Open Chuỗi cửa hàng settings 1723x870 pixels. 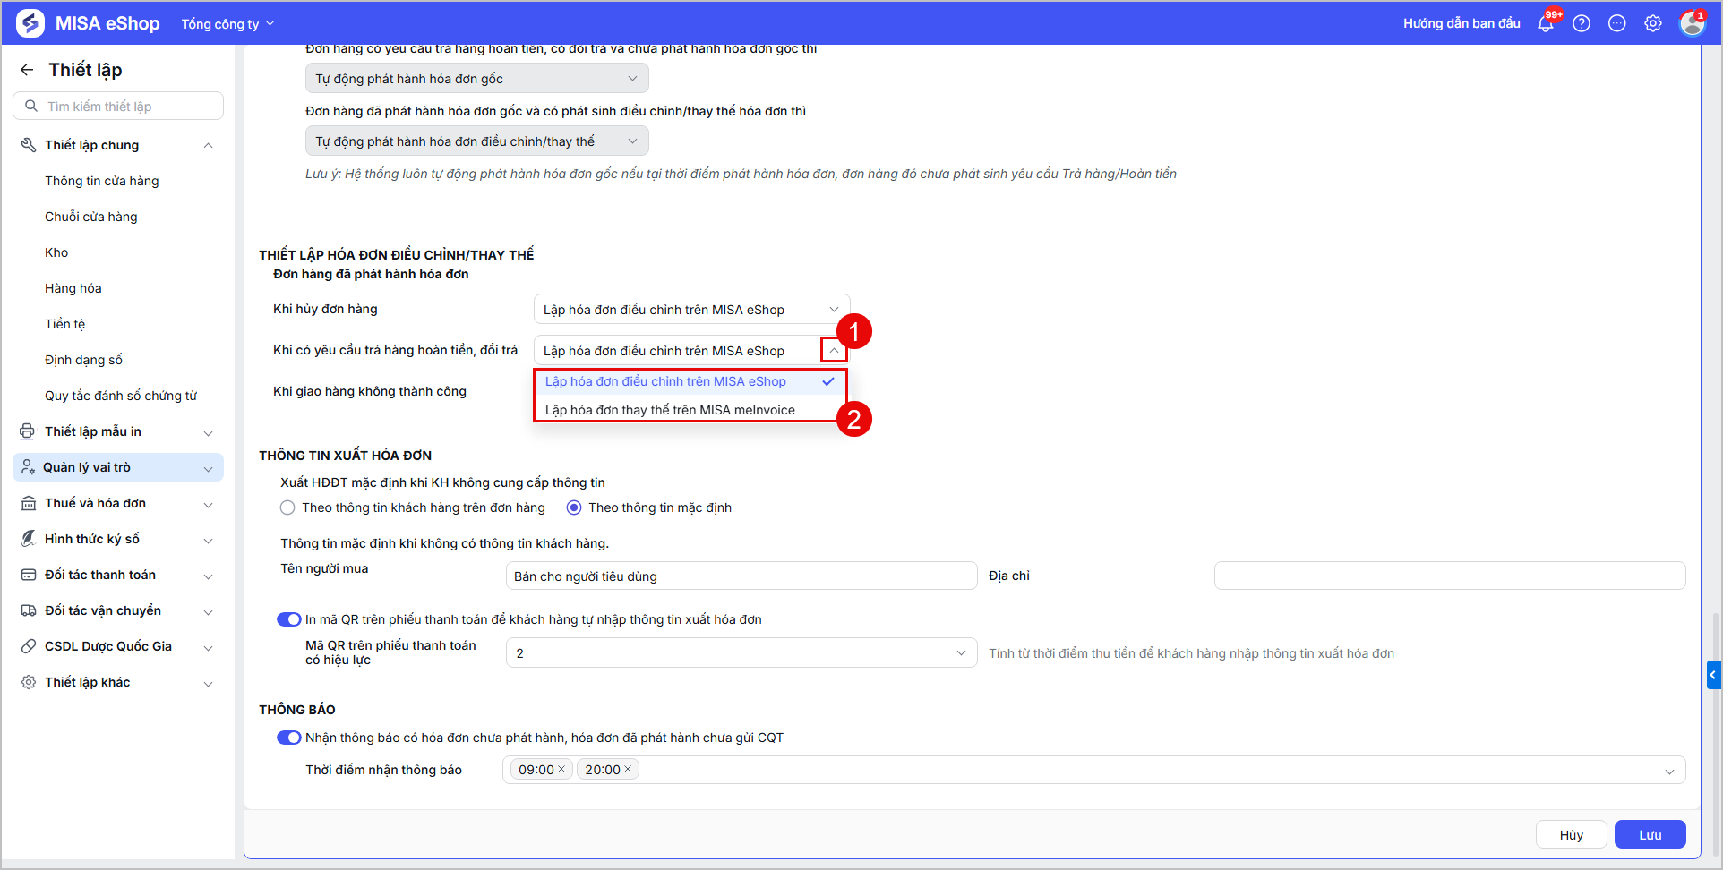point(91,217)
